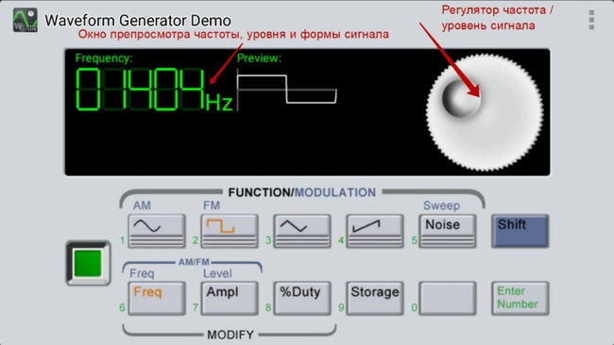Select the square wave function button

pyautogui.click(x=230, y=231)
